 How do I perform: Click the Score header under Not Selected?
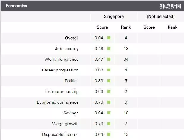149,27
